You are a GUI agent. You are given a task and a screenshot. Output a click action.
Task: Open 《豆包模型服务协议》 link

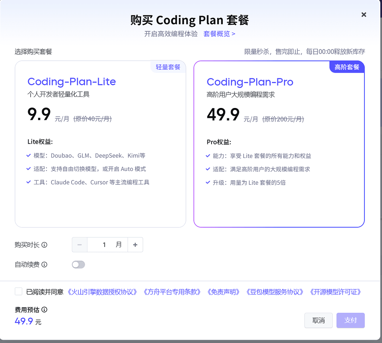(275, 292)
